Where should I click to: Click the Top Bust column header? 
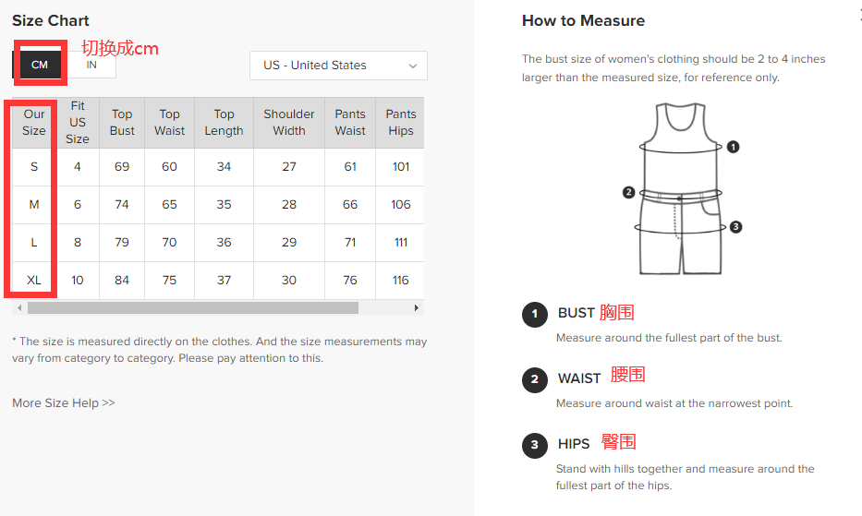(x=122, y=123)
